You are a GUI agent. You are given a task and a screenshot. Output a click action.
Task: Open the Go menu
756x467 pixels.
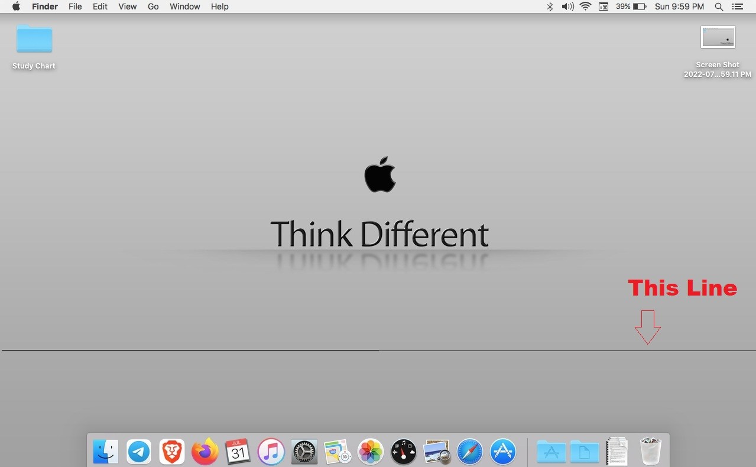[x=153, y=7]
